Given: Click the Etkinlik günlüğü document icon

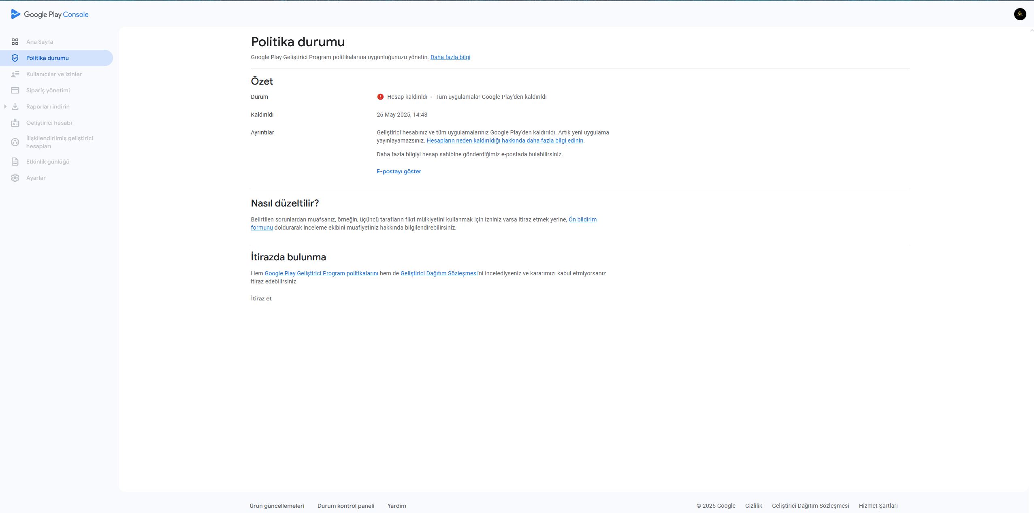Looking at the screenshot, I should pyautogui.click(x=15, y=162).
